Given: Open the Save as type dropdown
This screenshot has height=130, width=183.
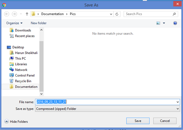Looking at the screenshot, I should point(178,108).
